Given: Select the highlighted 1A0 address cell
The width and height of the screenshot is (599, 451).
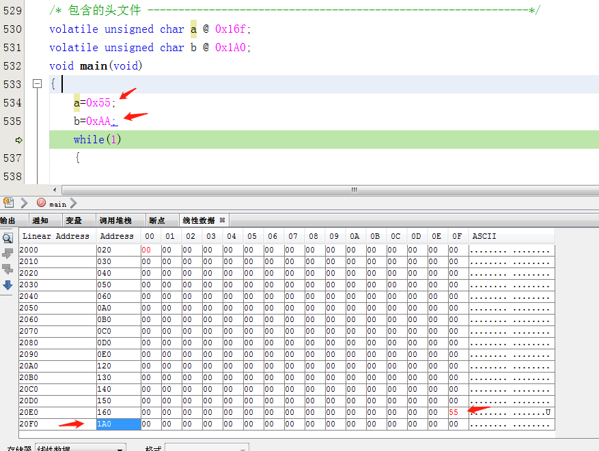Looking at the screenshot, I should [118, 424].
